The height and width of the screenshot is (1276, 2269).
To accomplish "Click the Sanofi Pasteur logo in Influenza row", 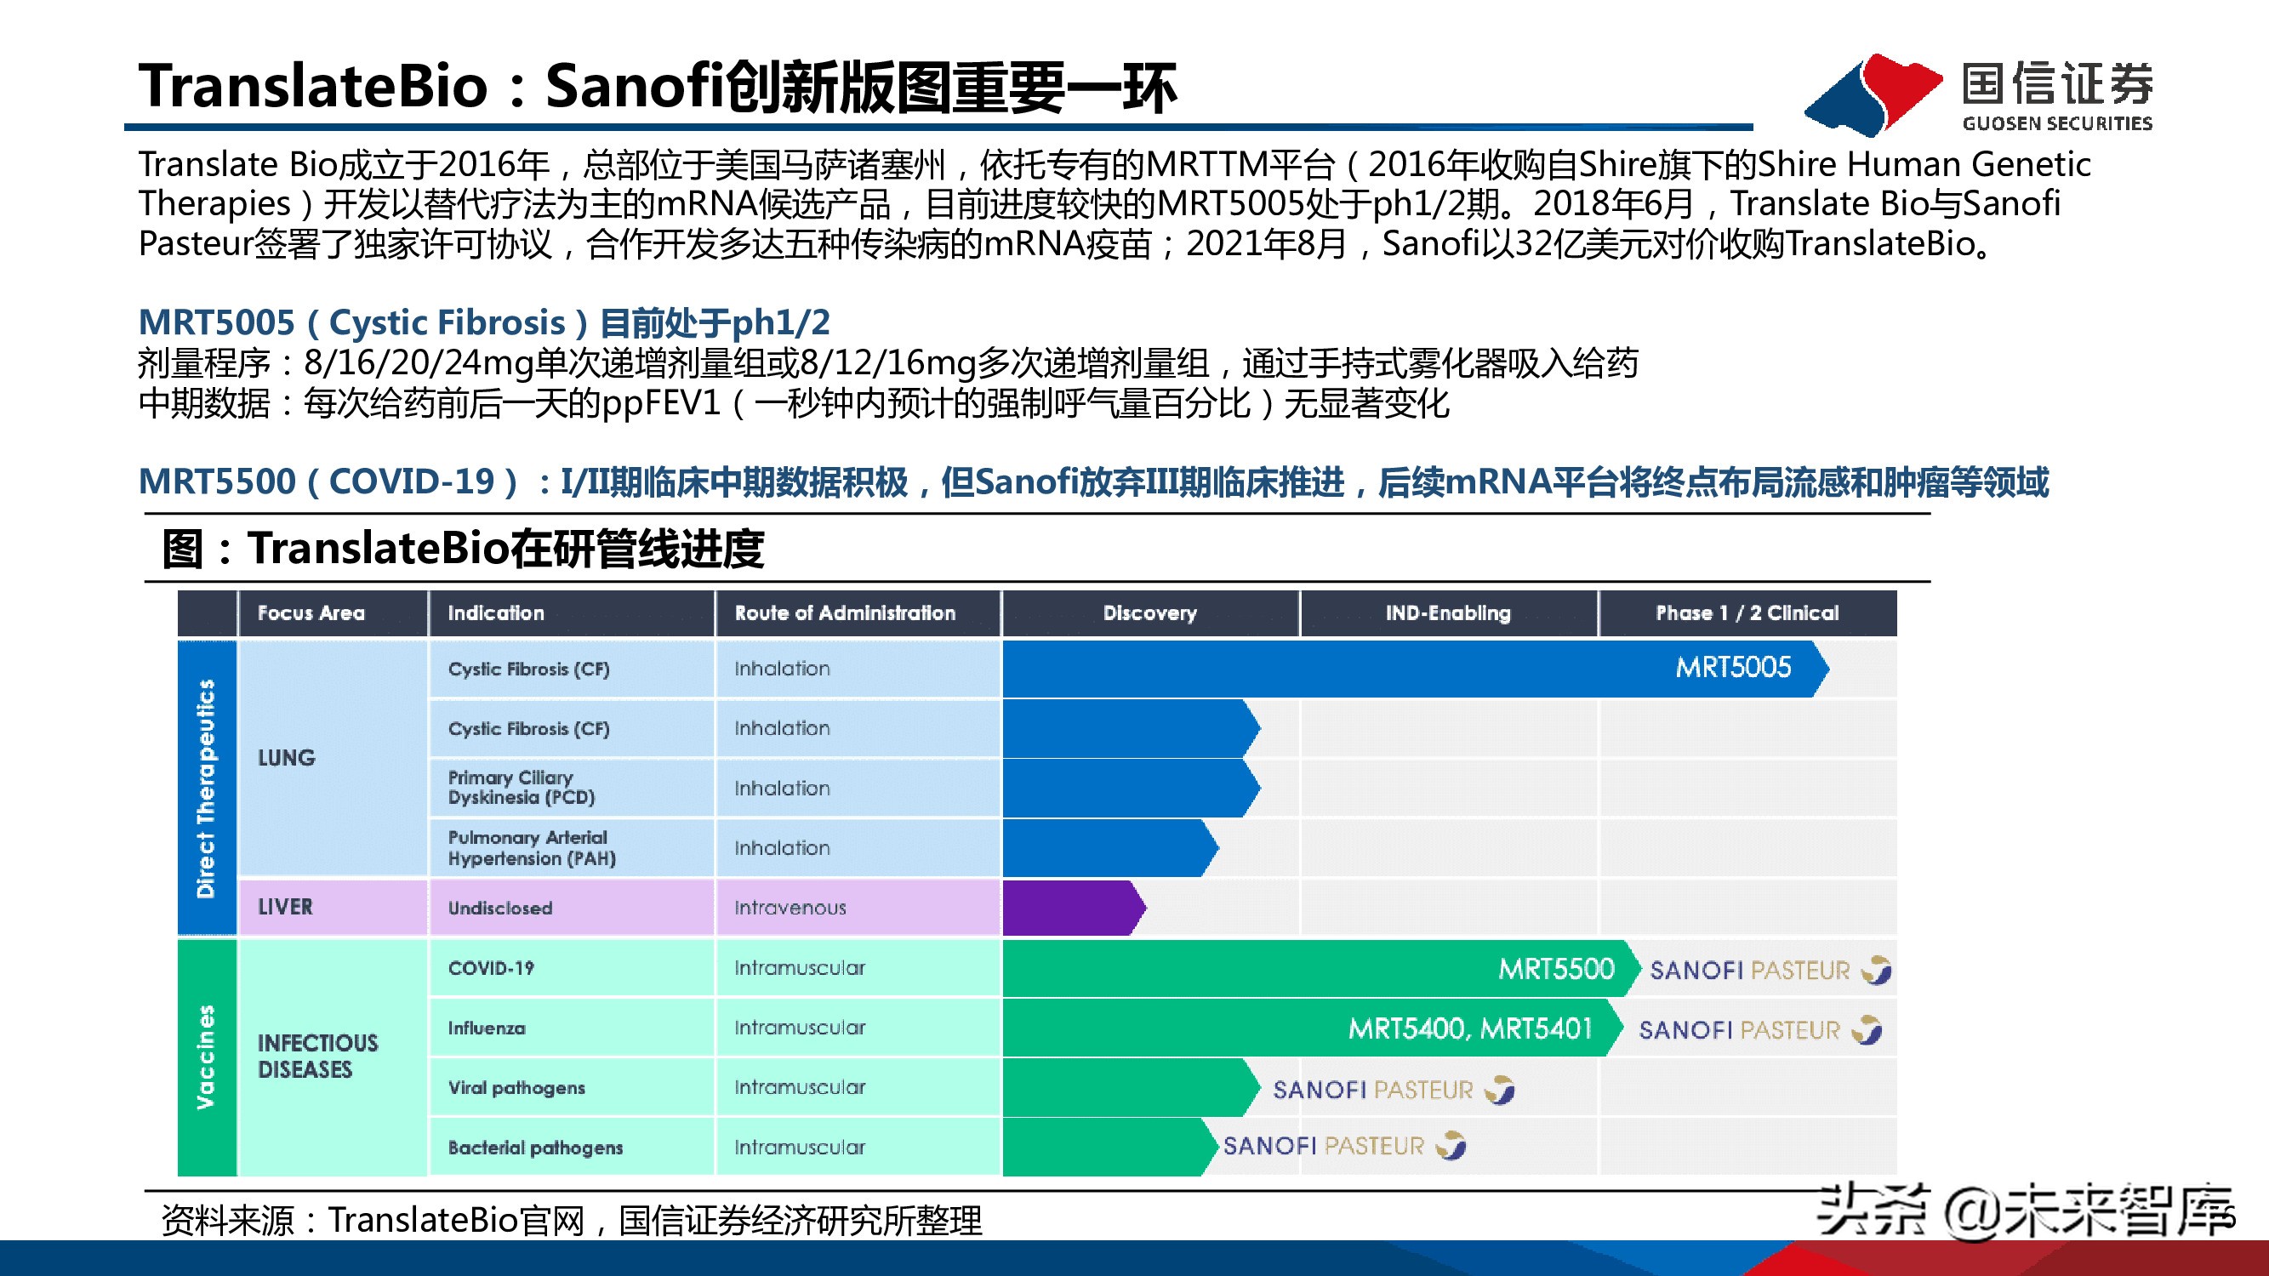I will point(1760,1029).
